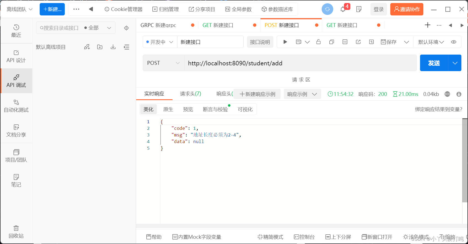The width and height of the screenshot is (468, 244).
Task: Open the 回收站 recycle bin
Action: [16, 232]
